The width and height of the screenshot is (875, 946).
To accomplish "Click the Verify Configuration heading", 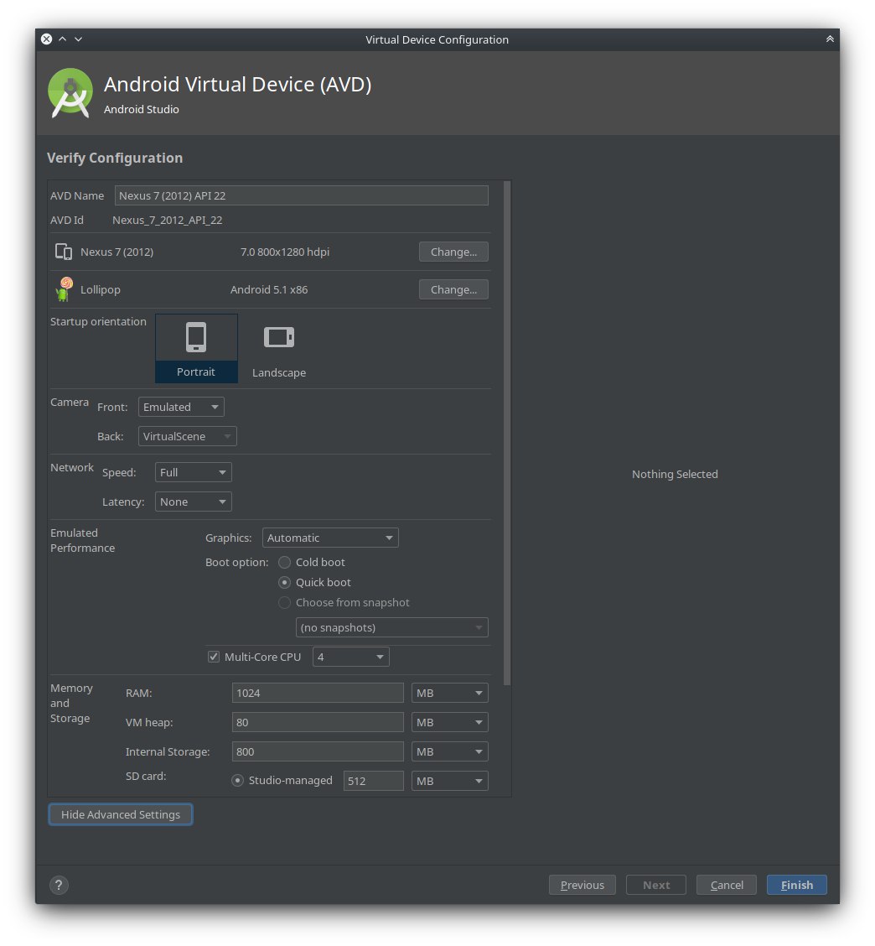I will [115, 158].
